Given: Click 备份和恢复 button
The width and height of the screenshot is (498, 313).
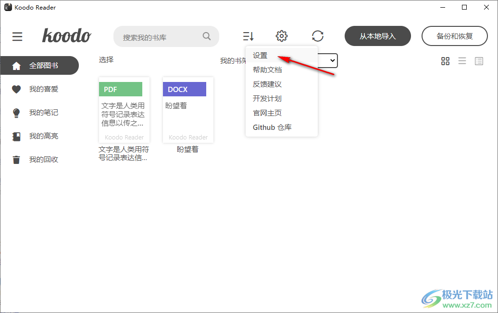Looking at the screenshot, I should click(454, 36).
